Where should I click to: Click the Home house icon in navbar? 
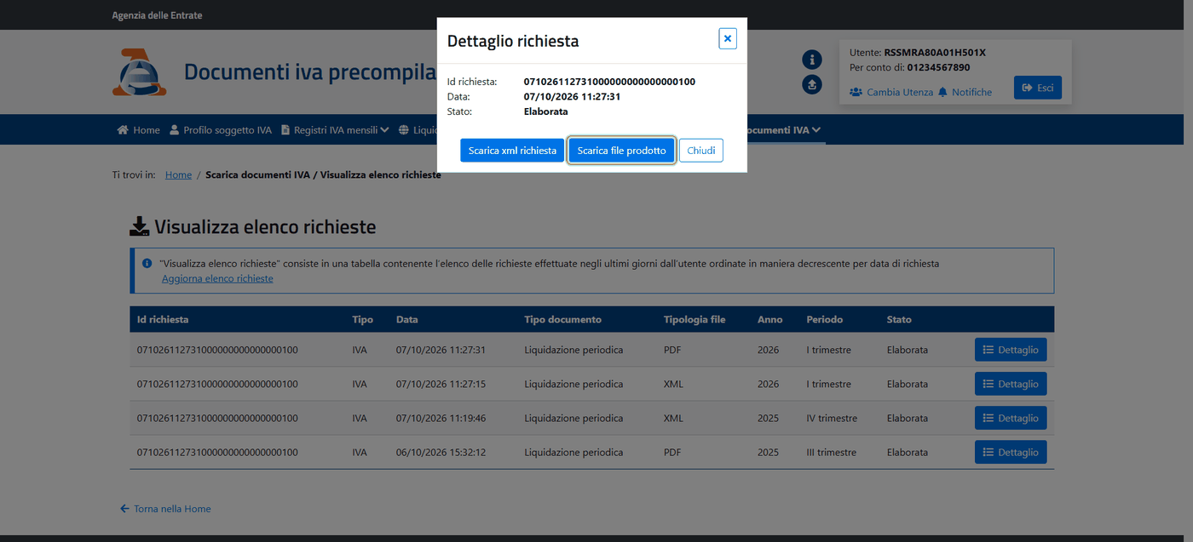(x=123, y=130)
